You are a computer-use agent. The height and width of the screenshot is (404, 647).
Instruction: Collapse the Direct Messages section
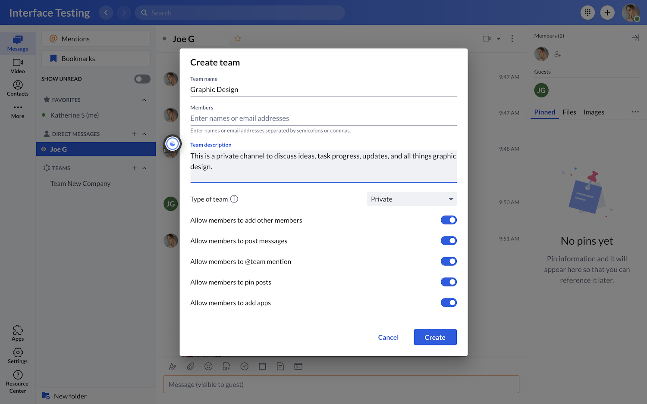144,134
